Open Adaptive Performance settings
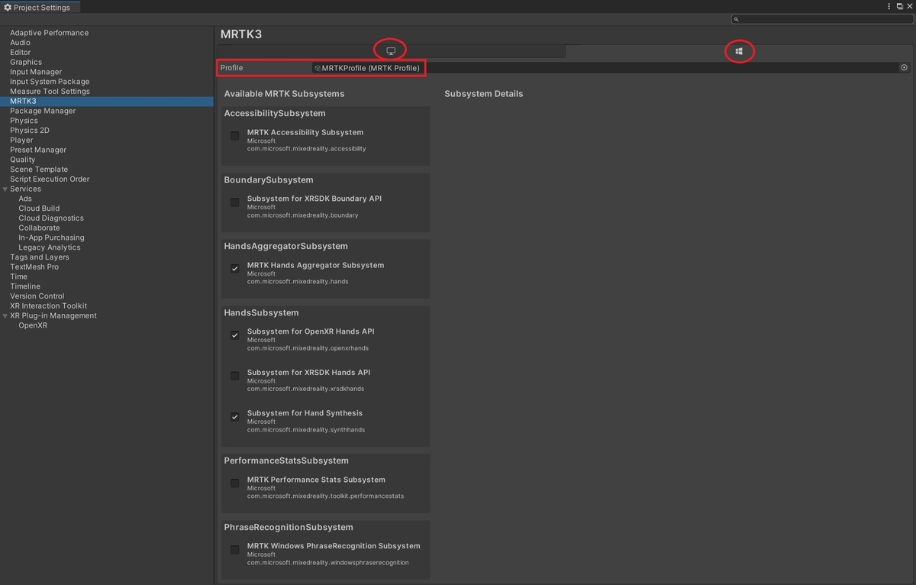Image resolution: width=916 pixels, height=585 pixels. 49,33
